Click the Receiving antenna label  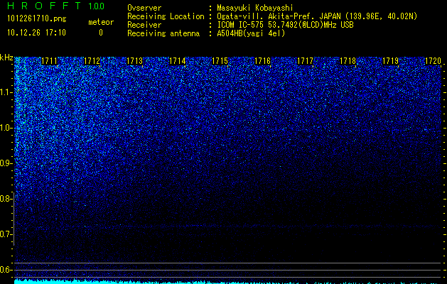click(163, 33)
